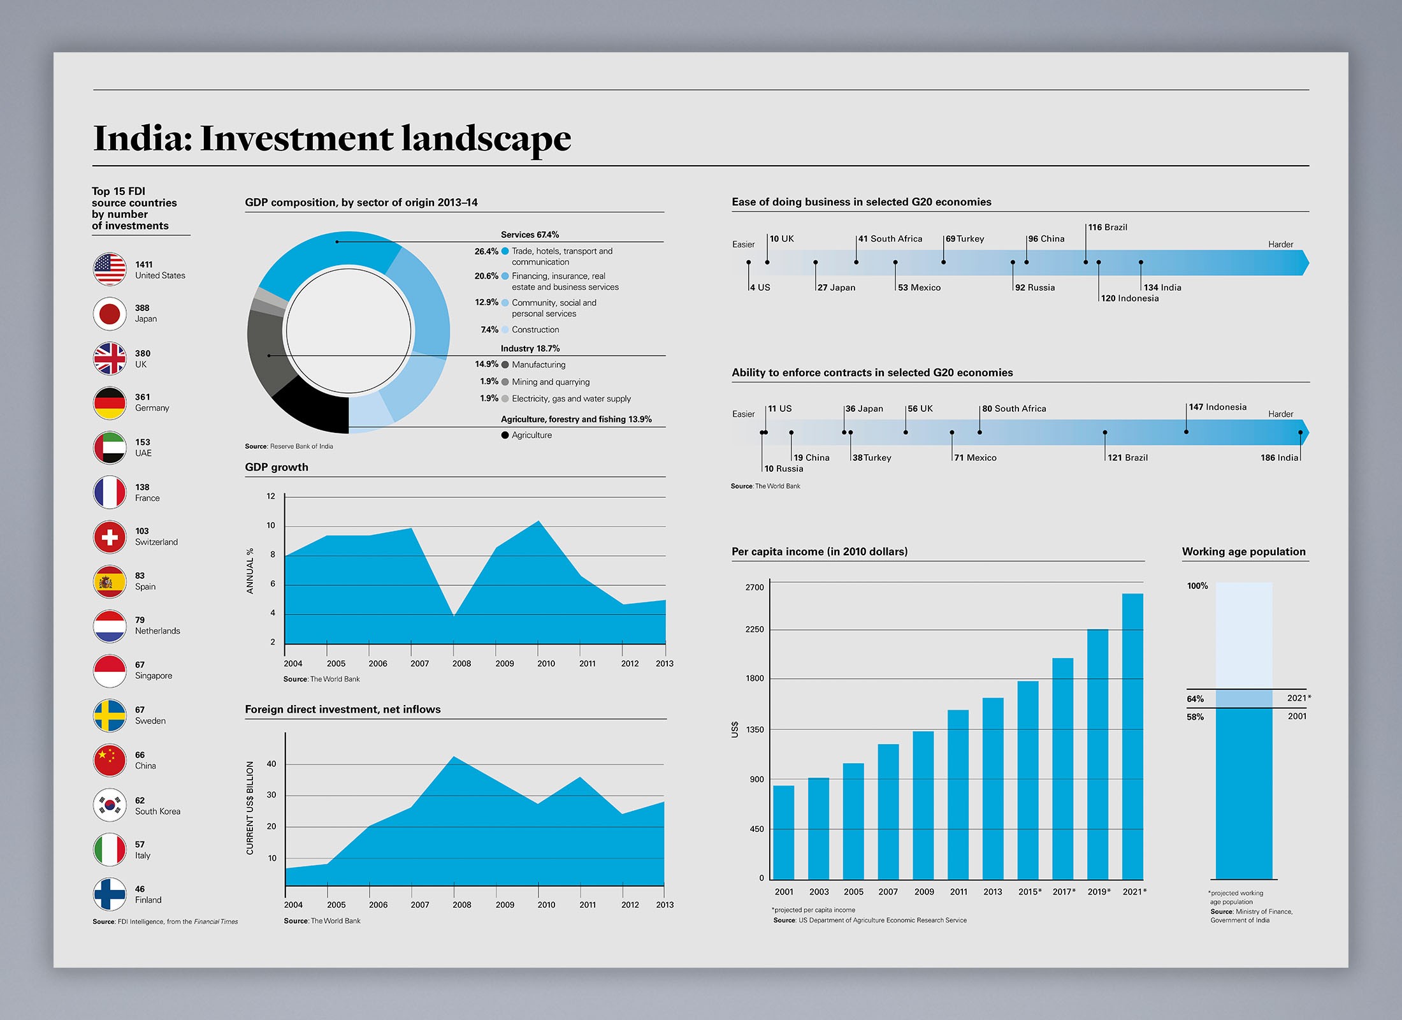Click the 'Working age population' heading
1402x1020 pixels.
pyautogui.click(x=1244, y=551)
